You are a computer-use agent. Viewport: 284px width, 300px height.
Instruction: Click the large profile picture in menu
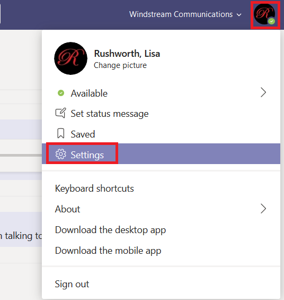[x=71, y=58]
